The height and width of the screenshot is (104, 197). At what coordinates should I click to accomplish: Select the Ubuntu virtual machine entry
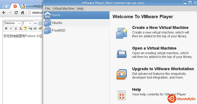tap(77, 23)
